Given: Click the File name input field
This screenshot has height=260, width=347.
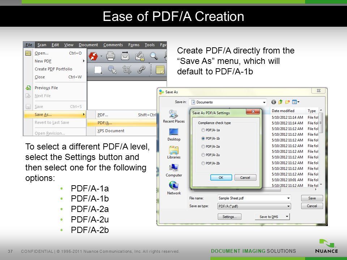Looking at the screenshot, I should pos(254,198).
